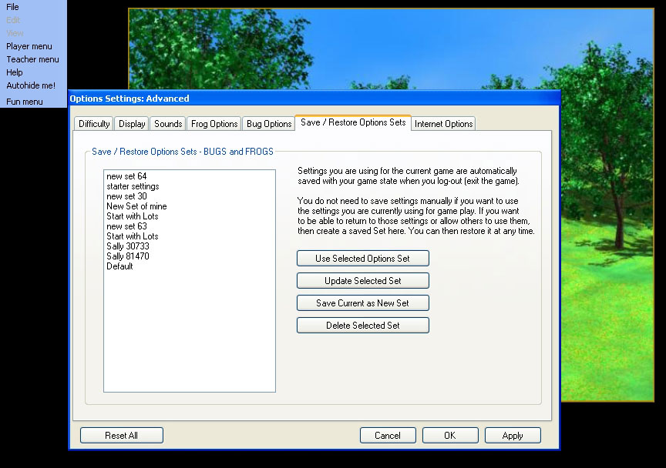Open the Teacher menu
Viewport: 666px width, 468px height.
tap(32, 59)
